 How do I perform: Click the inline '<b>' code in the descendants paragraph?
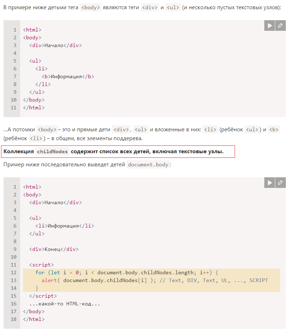pyautogui.click(x=274, y=130)
